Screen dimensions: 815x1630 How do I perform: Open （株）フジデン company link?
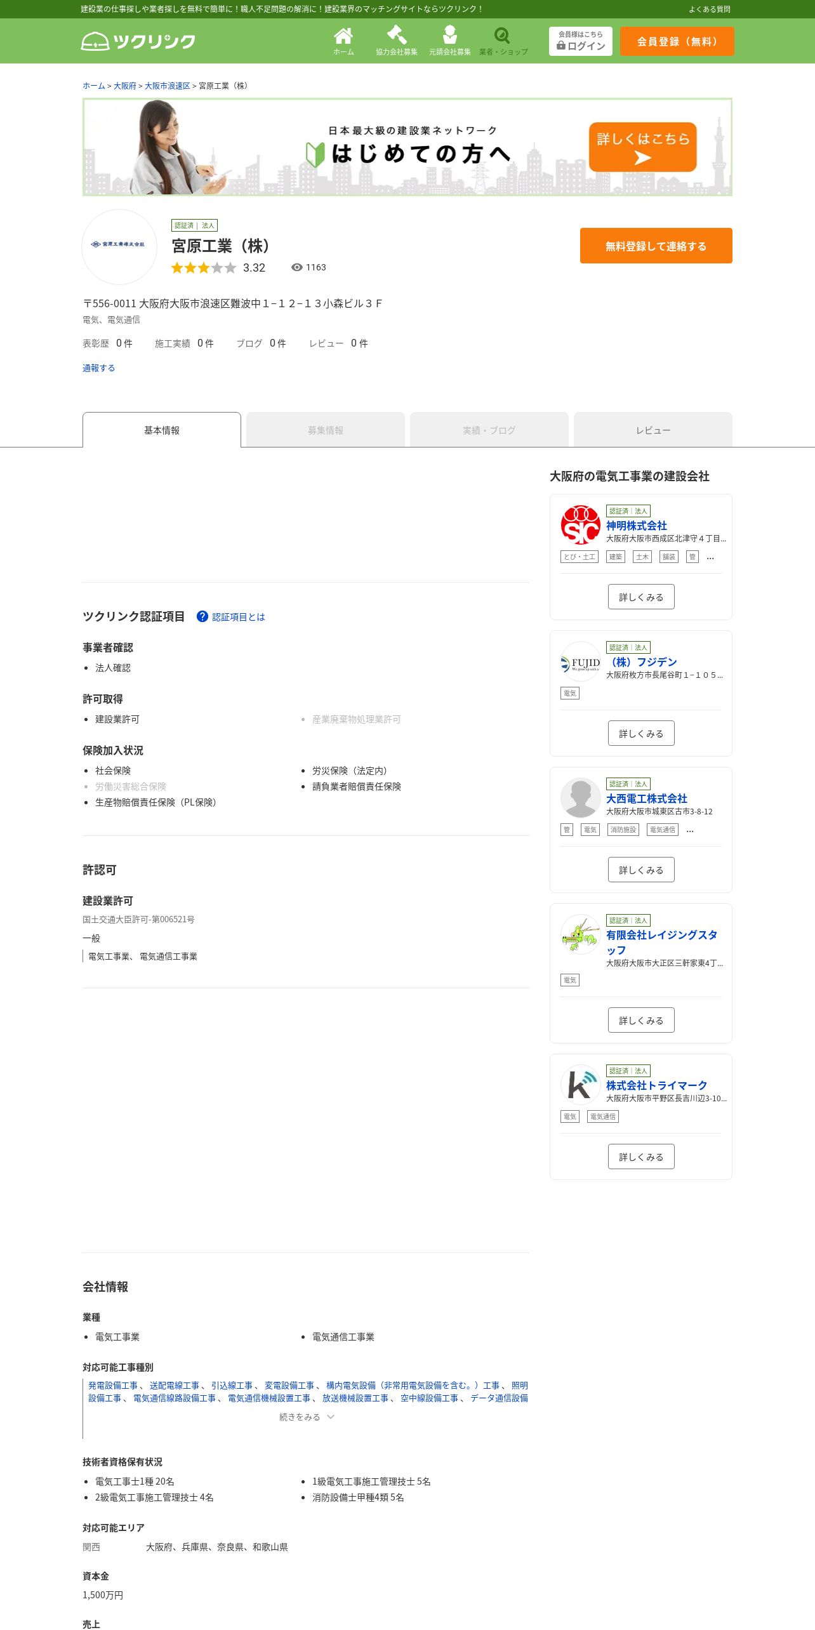pyautogui.click(x=642, y=662)
